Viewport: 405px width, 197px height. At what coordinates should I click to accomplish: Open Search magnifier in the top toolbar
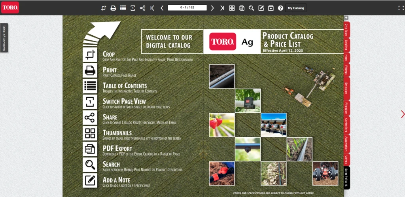pos(251,8)
